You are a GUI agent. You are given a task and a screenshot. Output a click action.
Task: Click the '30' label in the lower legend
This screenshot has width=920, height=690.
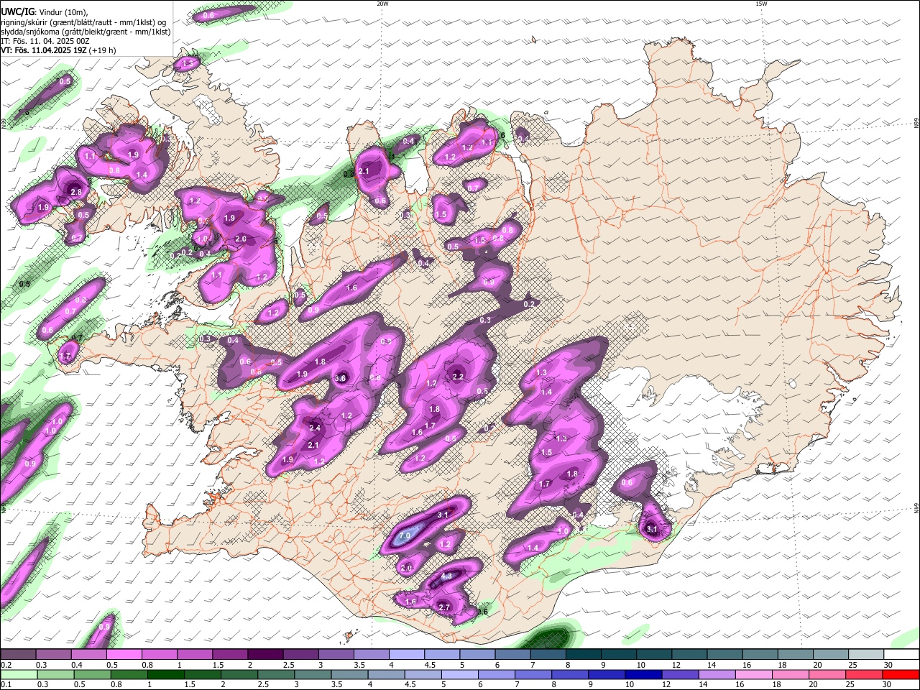coord(886,685)
